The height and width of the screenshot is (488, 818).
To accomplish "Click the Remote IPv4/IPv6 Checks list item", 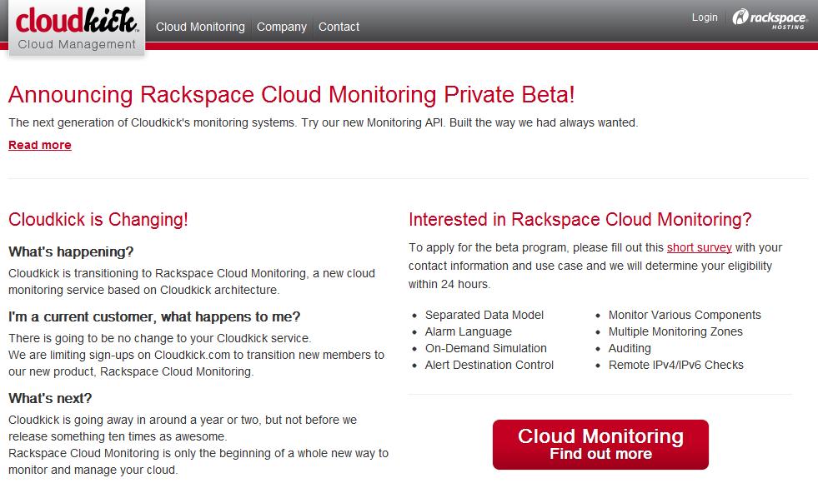I will [675, 365].
